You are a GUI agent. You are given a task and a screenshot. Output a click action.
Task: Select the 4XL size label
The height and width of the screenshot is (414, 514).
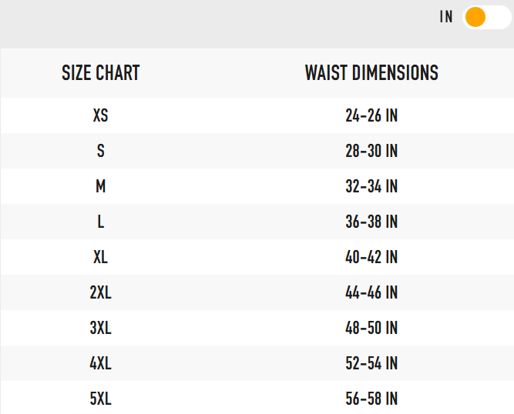101,363
